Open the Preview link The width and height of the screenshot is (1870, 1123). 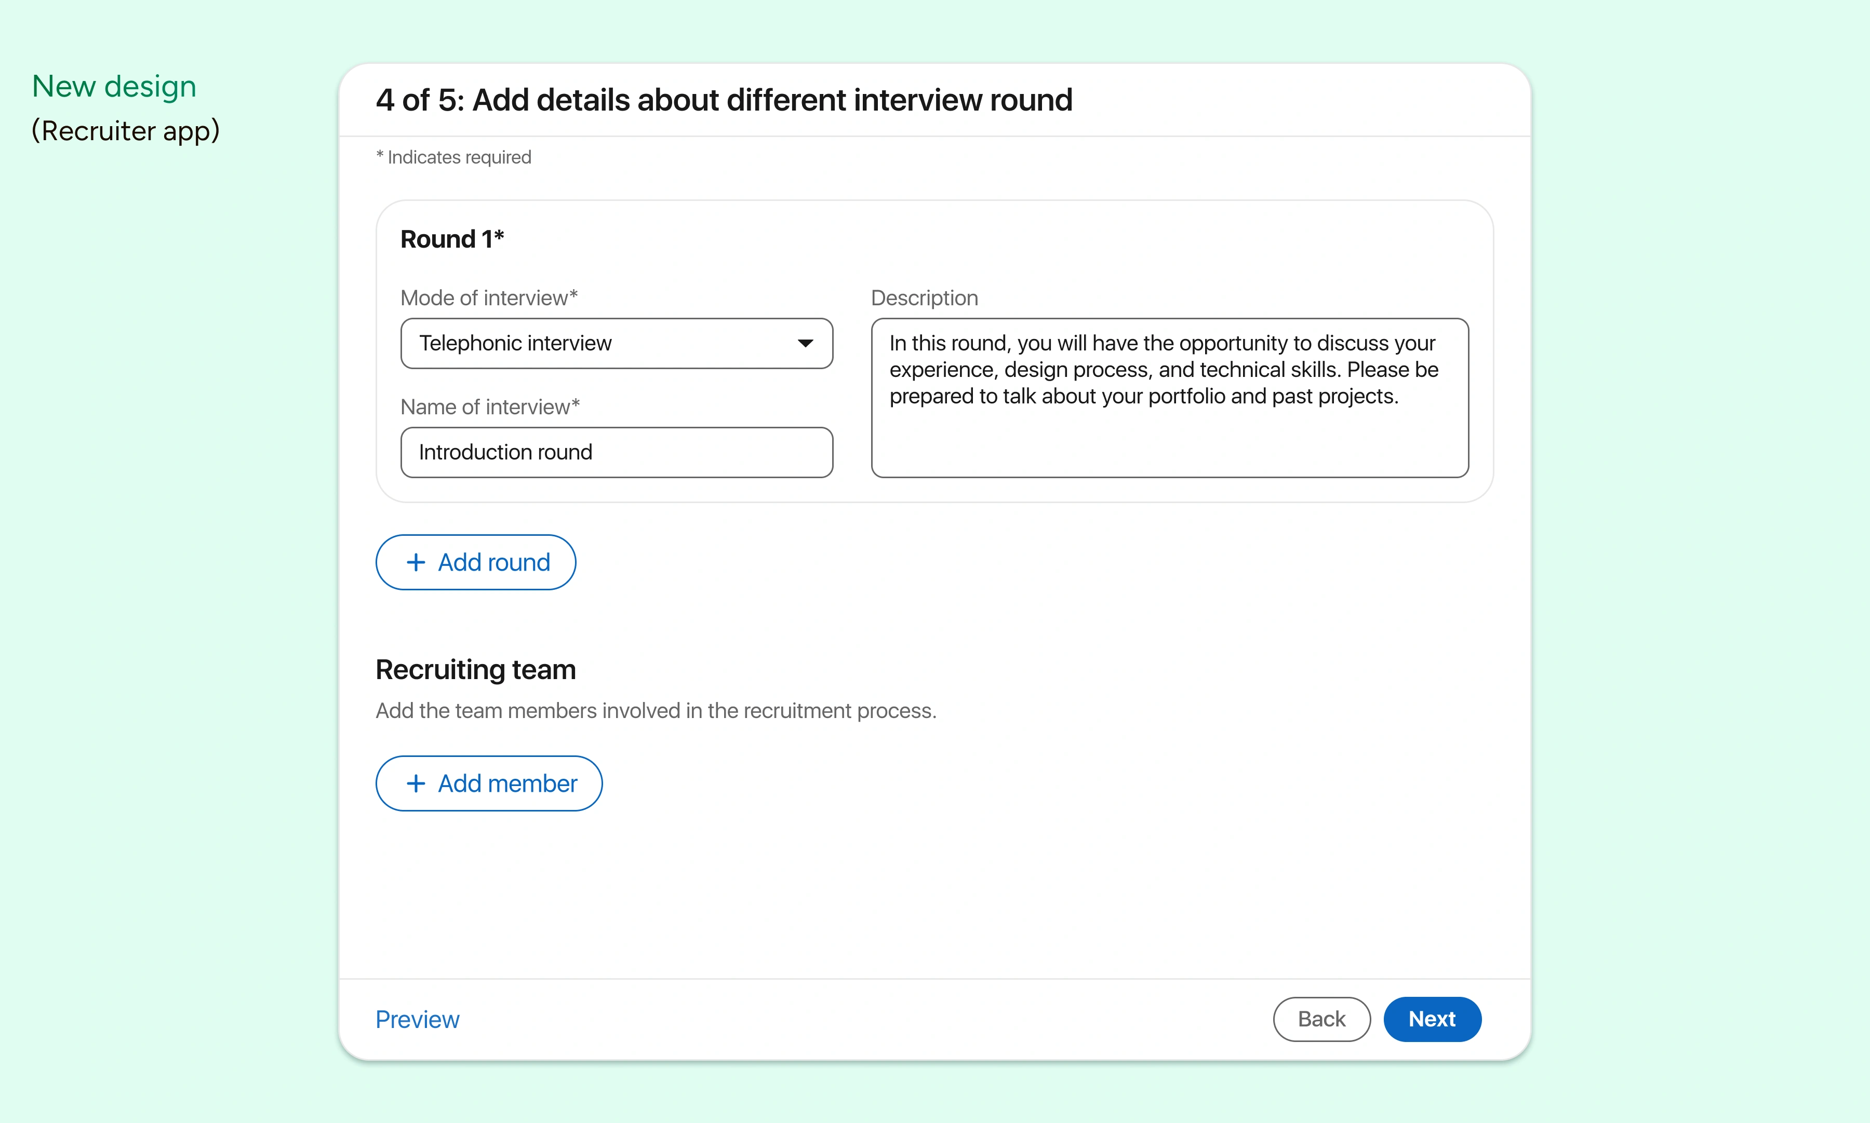(x=417, y=1019)
